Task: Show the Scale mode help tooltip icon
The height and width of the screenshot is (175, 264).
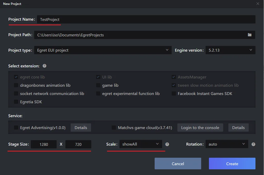Action: click(167, 144)
